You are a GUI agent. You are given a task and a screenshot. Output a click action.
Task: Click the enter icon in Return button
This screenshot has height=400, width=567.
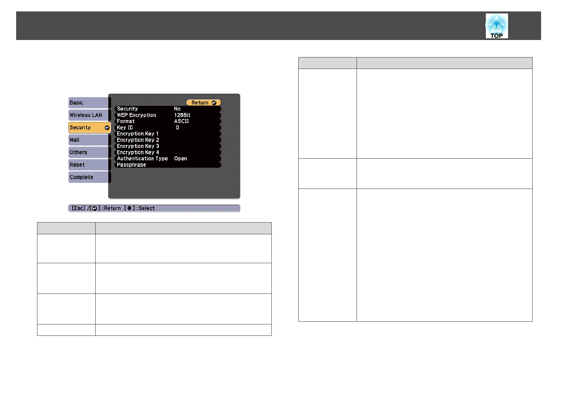214,103
